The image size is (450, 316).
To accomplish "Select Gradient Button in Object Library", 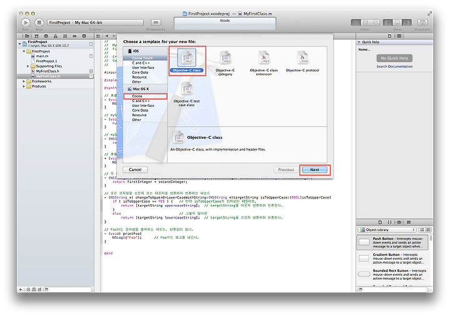I will click(x=392, y=259).
